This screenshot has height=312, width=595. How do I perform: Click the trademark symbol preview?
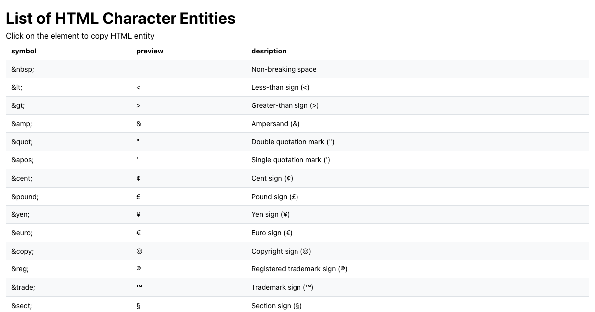139,287
